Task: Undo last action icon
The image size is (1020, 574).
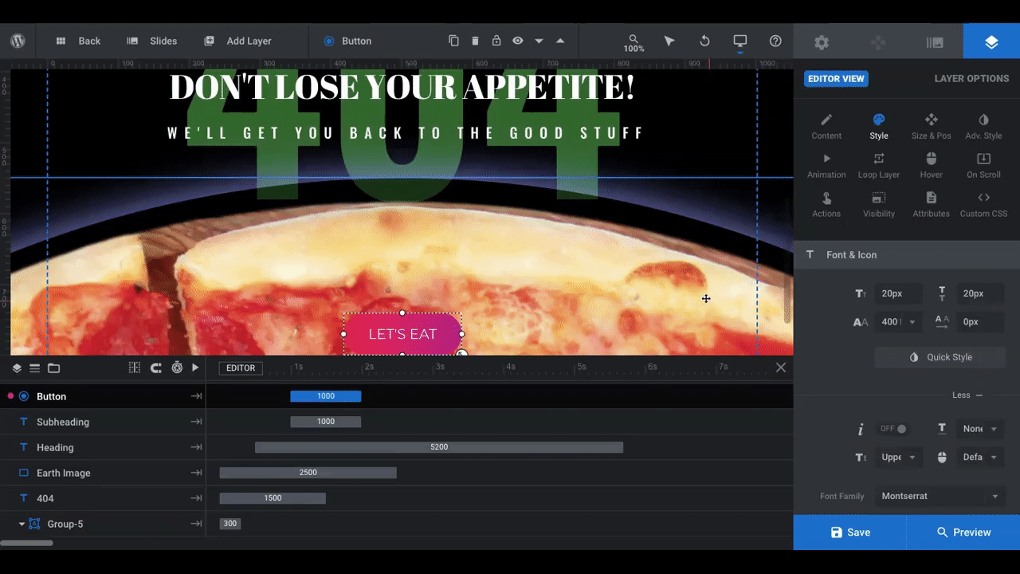Action: click(x=704, y=41)
